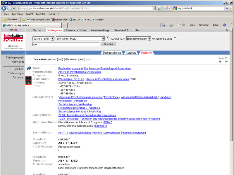Open American Psychological Association Körperschaft link
Viewport: 234px width, 175px height.
click(80, 72)
